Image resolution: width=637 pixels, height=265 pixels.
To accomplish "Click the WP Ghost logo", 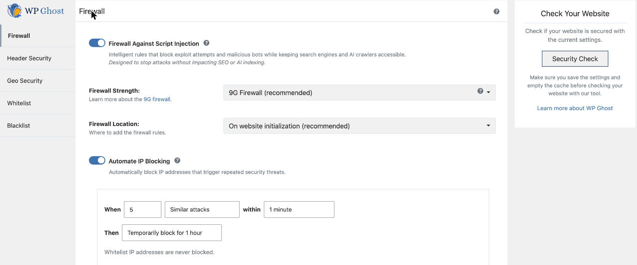I will coord(36,11).
